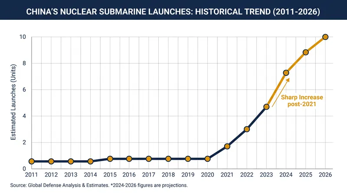Click the 2019 data point marker
The height and width of the screenshot is (193, 347).
(x=188, y=159)
